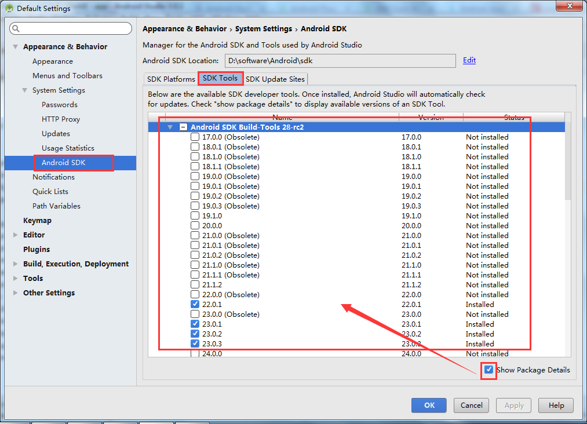Click the Android SDK Location field
The width and height of the screenshot is (587, 424).
340,61
